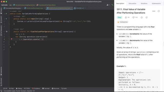The image size is (164, 92).
Task: Close the VariablePerformingOperations.java tab
Action: 72,8
